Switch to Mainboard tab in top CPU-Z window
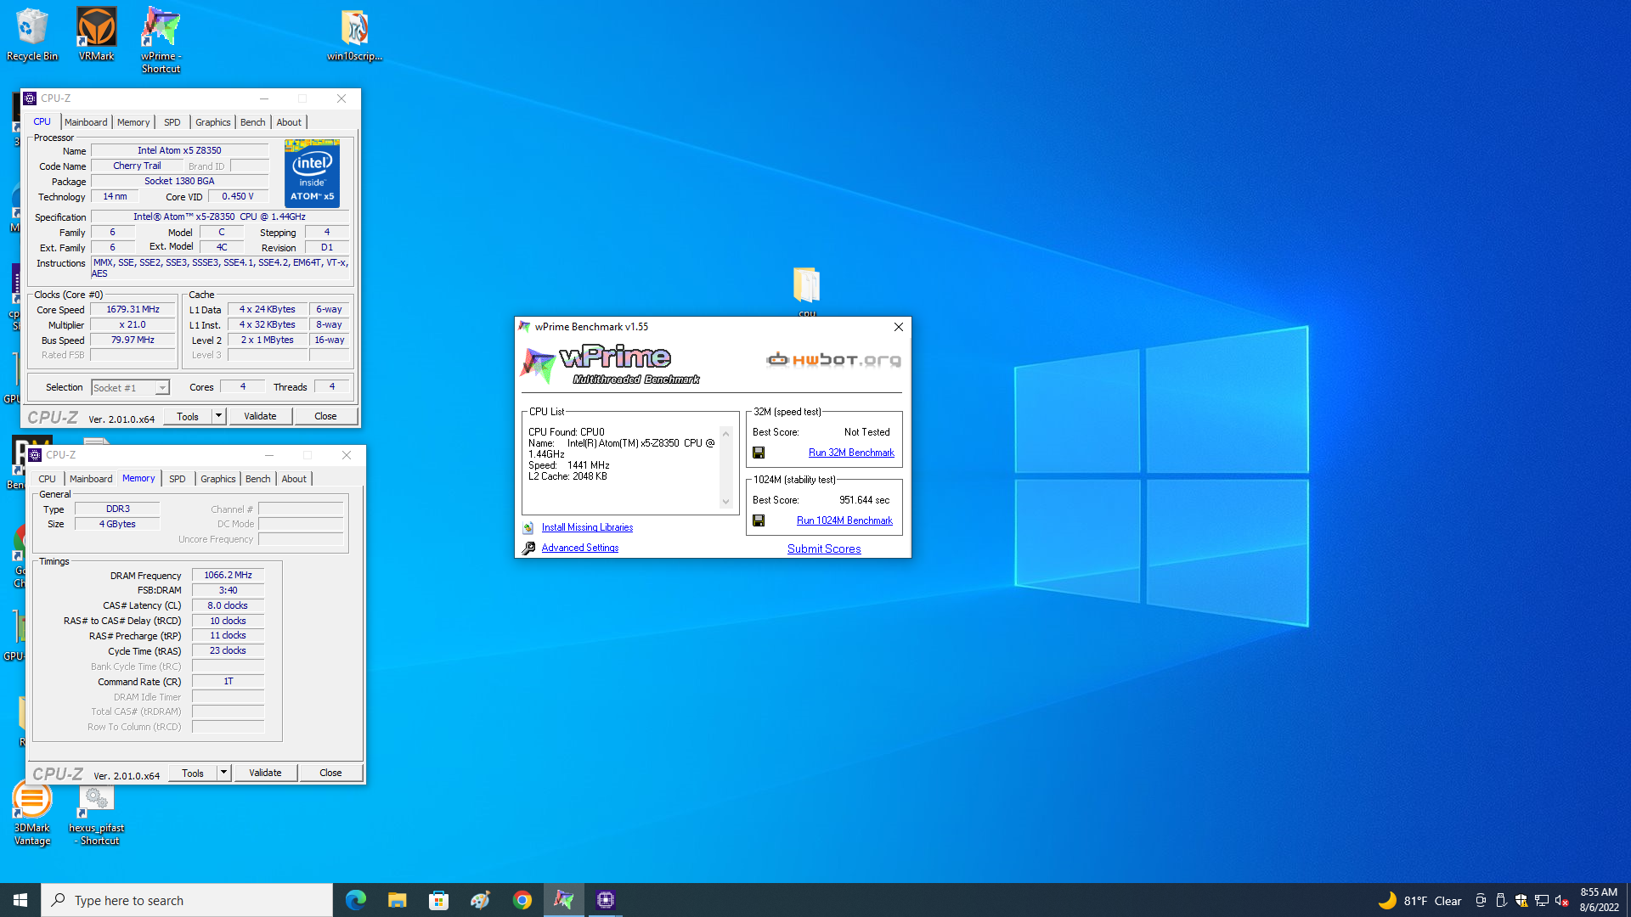This screenshot has height=917, width=1631. click(86, 122)
